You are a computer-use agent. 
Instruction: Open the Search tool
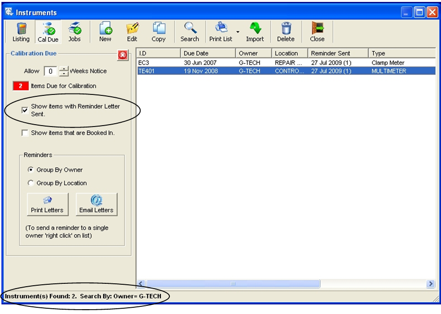190,32
